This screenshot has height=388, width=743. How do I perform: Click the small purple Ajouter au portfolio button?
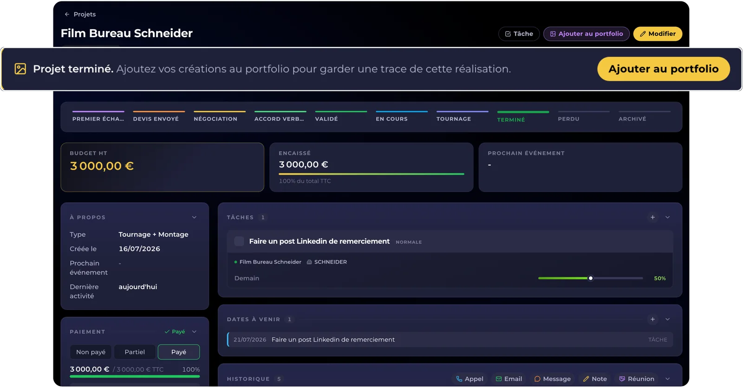click(x=586, y=34)
